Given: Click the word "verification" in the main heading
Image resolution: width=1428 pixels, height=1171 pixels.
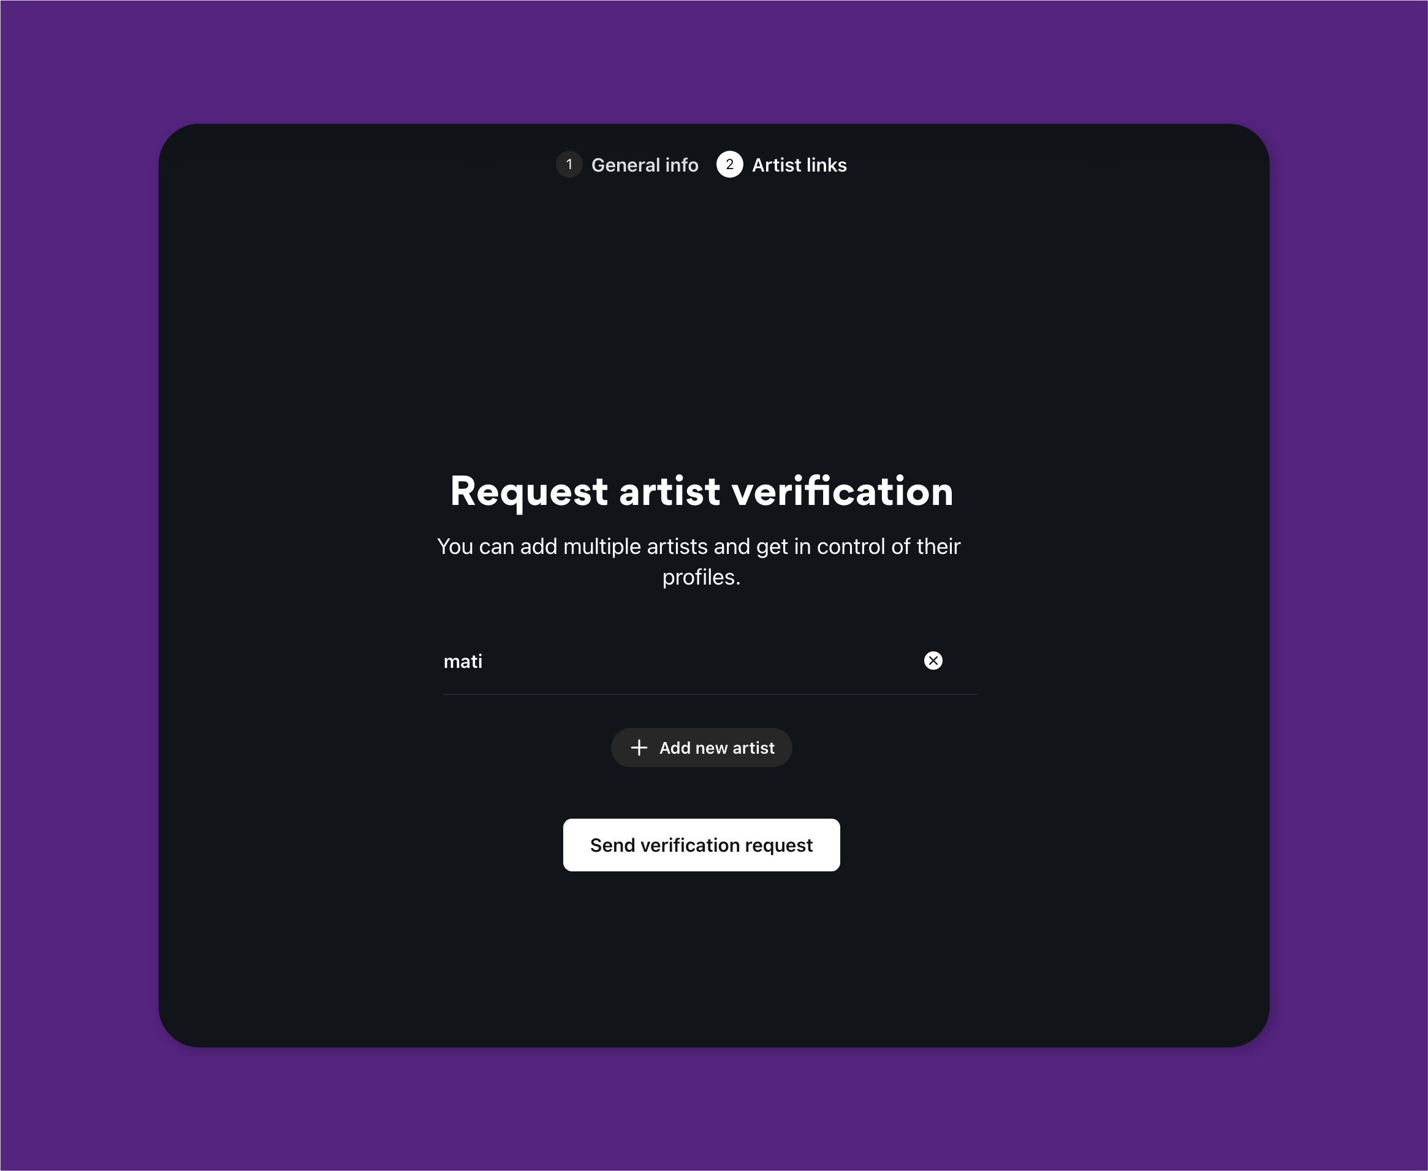Looking at the screenshot, I should coord(843,491).
